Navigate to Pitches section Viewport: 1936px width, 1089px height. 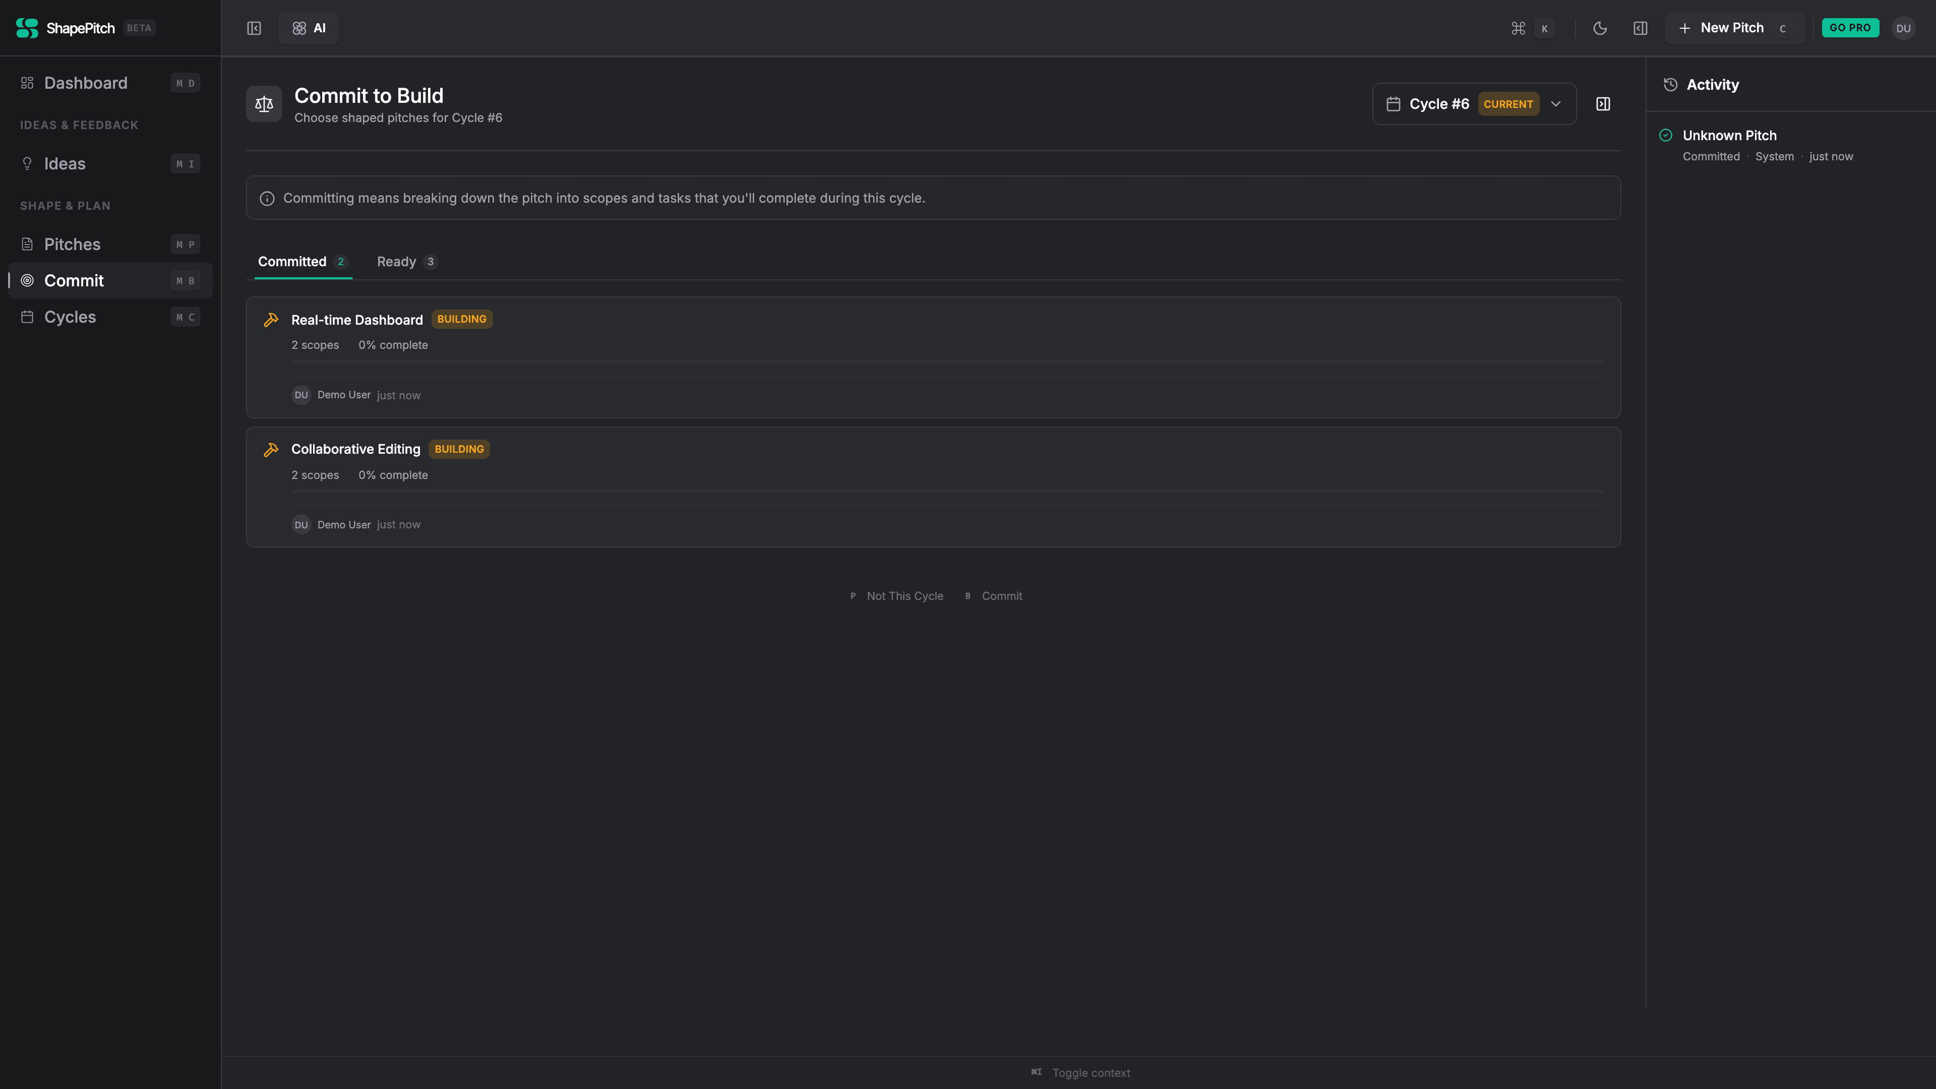[x=72, y=244]
